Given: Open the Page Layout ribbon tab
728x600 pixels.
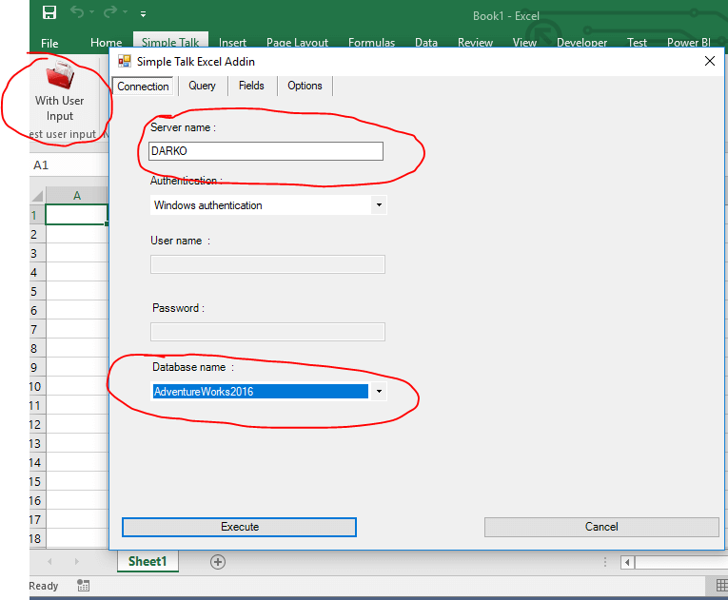Looking at the screenshot, I should [x=297, y=43].
